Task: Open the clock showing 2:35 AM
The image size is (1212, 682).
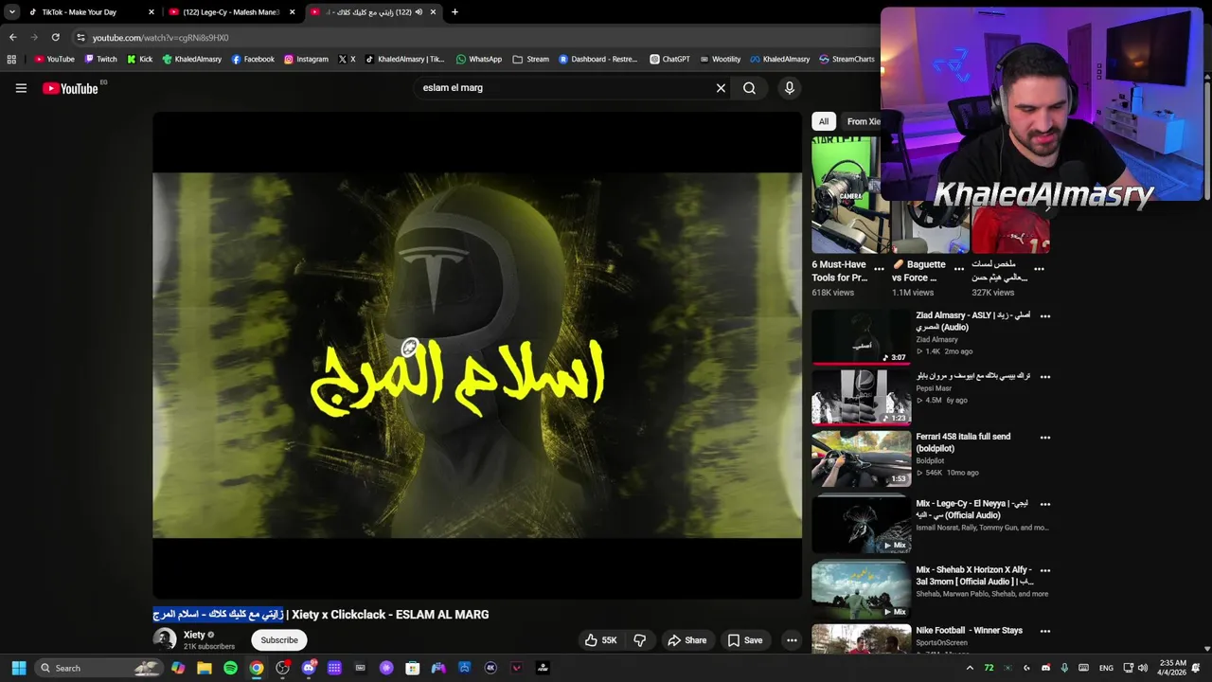Action: [1171, 668]
